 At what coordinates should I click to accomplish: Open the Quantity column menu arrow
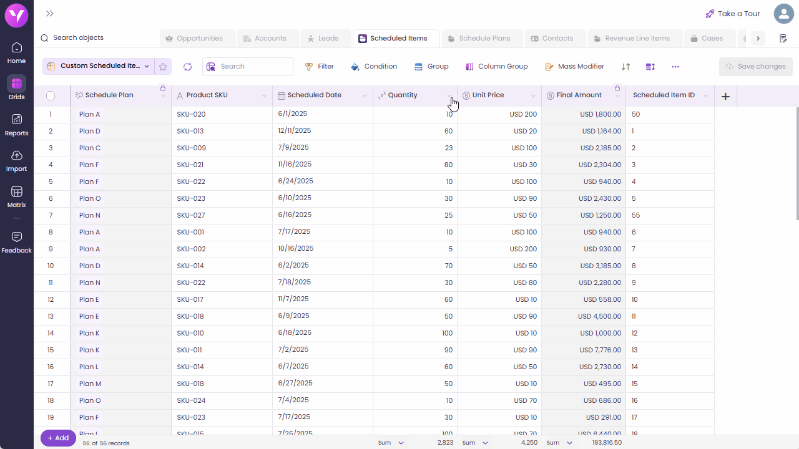449,96
